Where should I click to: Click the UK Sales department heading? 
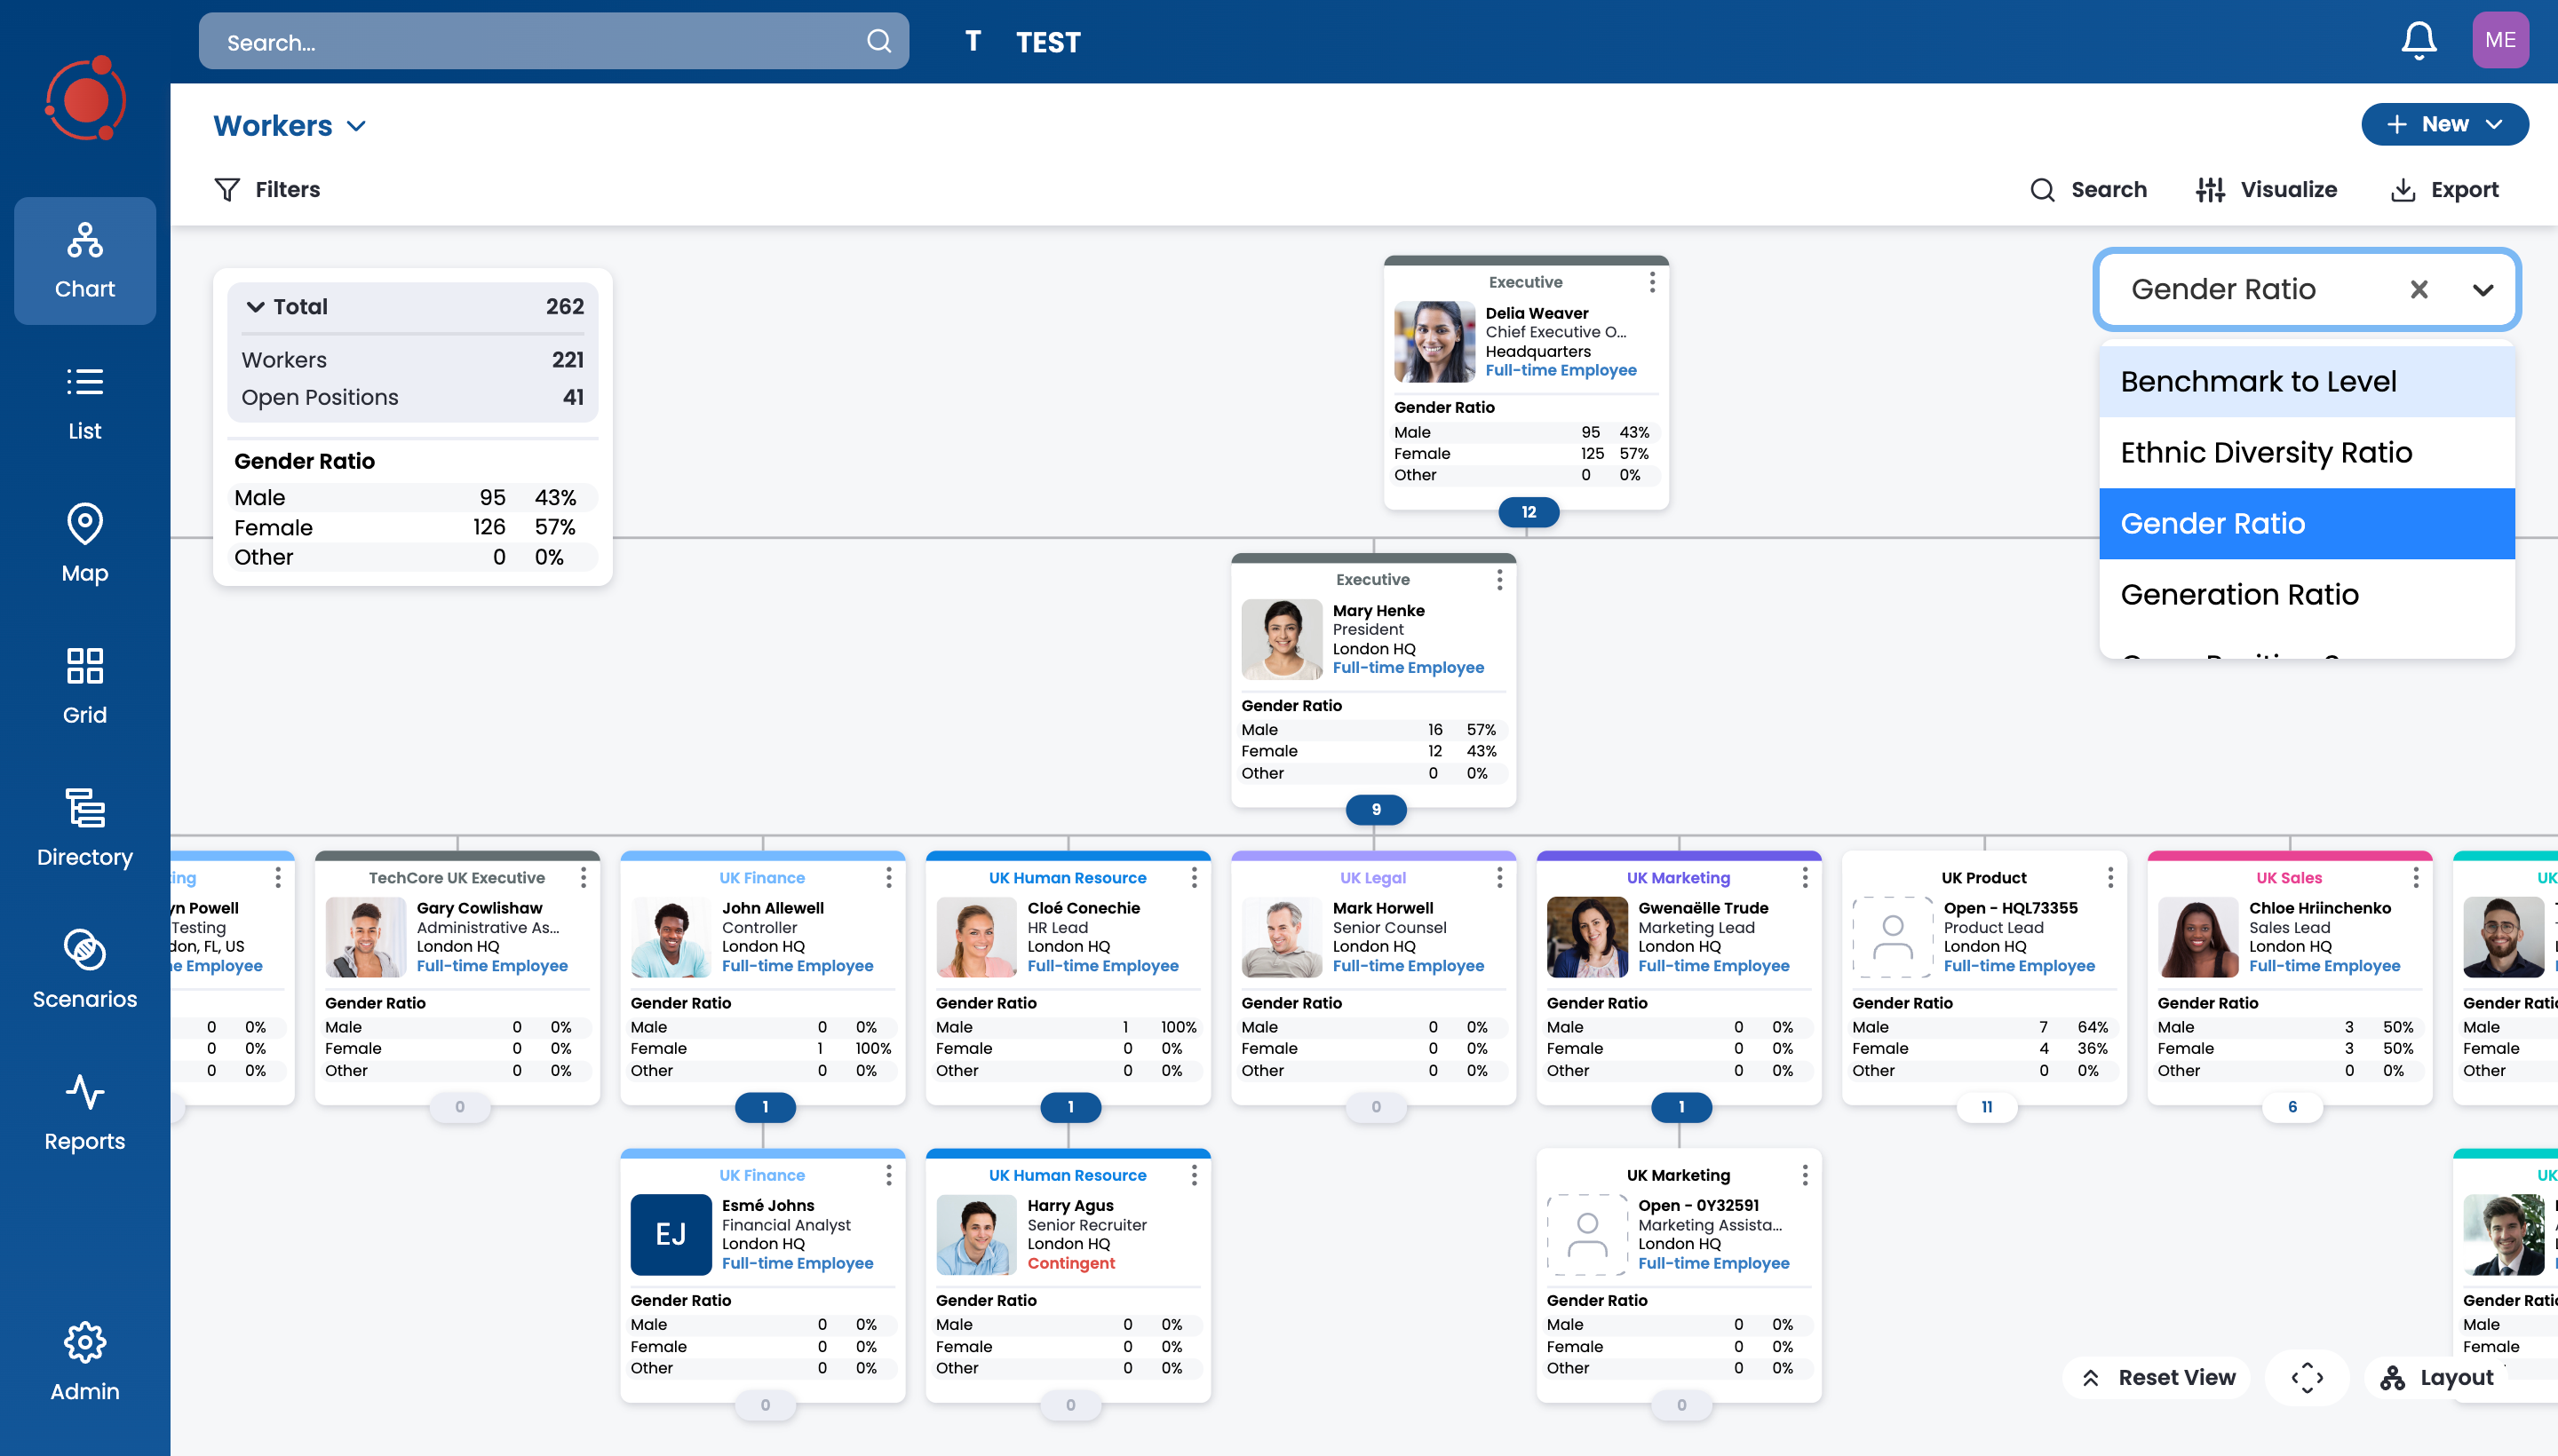point(2288,877)
